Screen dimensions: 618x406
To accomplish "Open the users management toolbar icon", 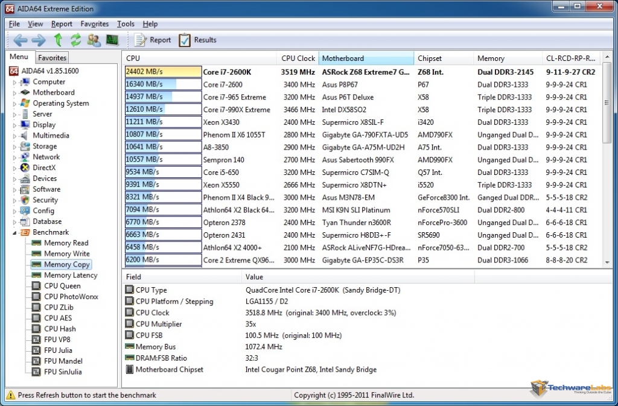I will click(94, 40).
